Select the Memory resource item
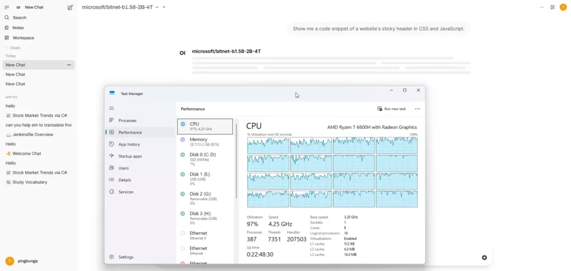 click(205, 142)
